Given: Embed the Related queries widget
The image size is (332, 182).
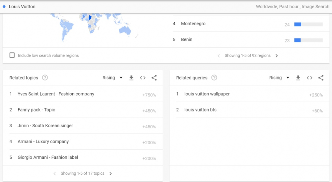Looking at the screenshot, I should coord(309,78).
